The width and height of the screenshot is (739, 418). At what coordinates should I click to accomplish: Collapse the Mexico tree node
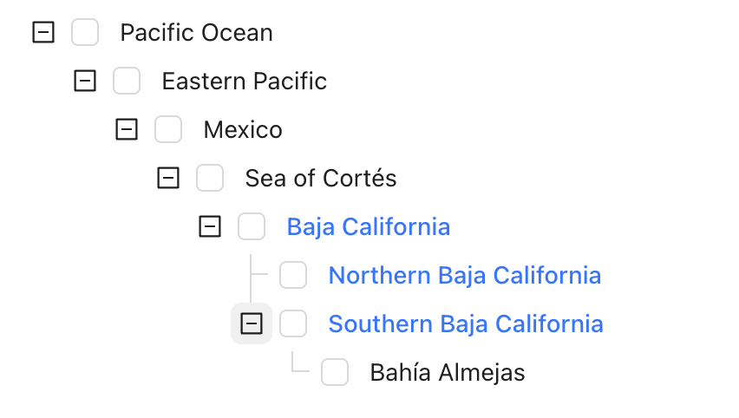[127, 130]
